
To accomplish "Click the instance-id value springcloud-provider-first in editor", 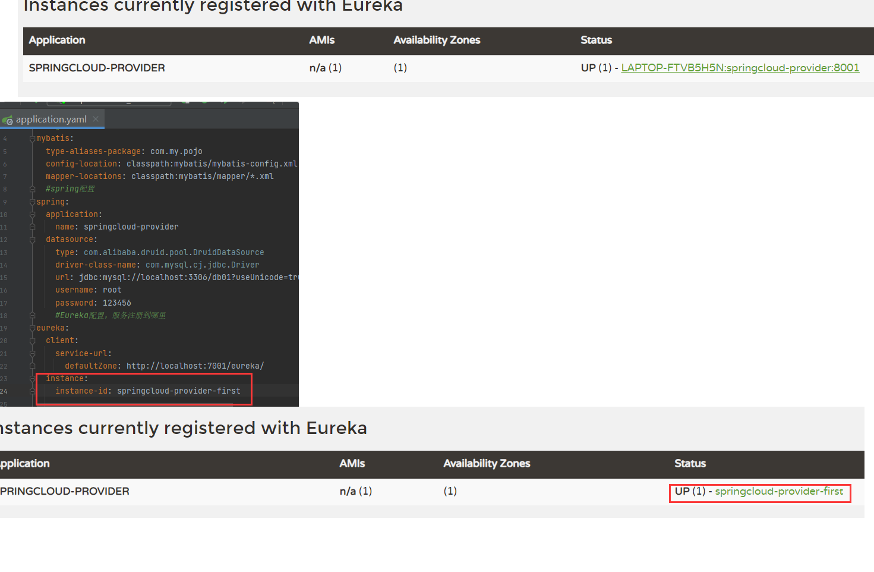I will point(179,391).
